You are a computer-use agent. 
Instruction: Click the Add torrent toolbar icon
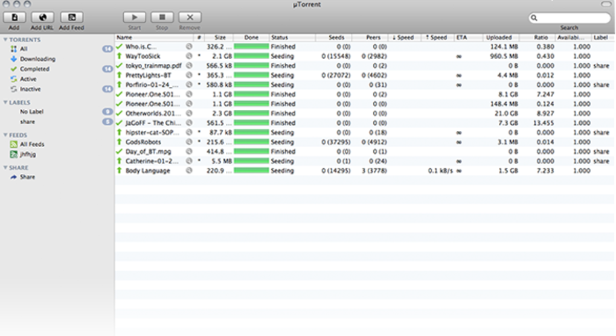tap(14, 17)
